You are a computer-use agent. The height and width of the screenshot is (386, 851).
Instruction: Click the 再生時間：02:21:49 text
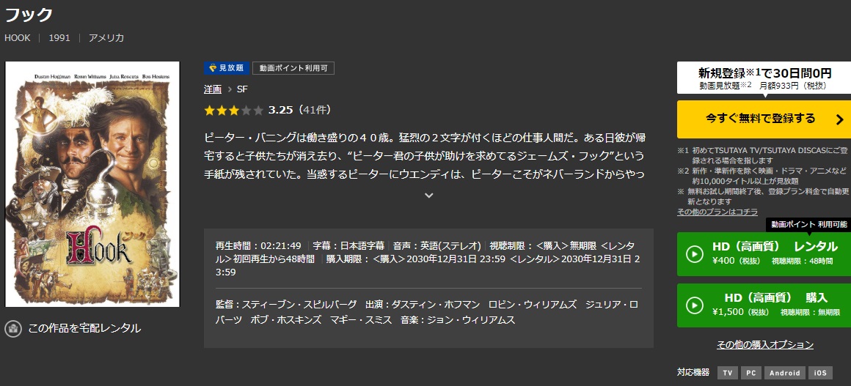coord(258,245)
